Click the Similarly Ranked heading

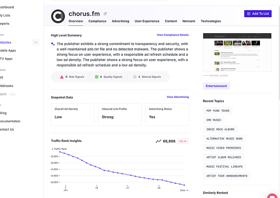(215, 193)
